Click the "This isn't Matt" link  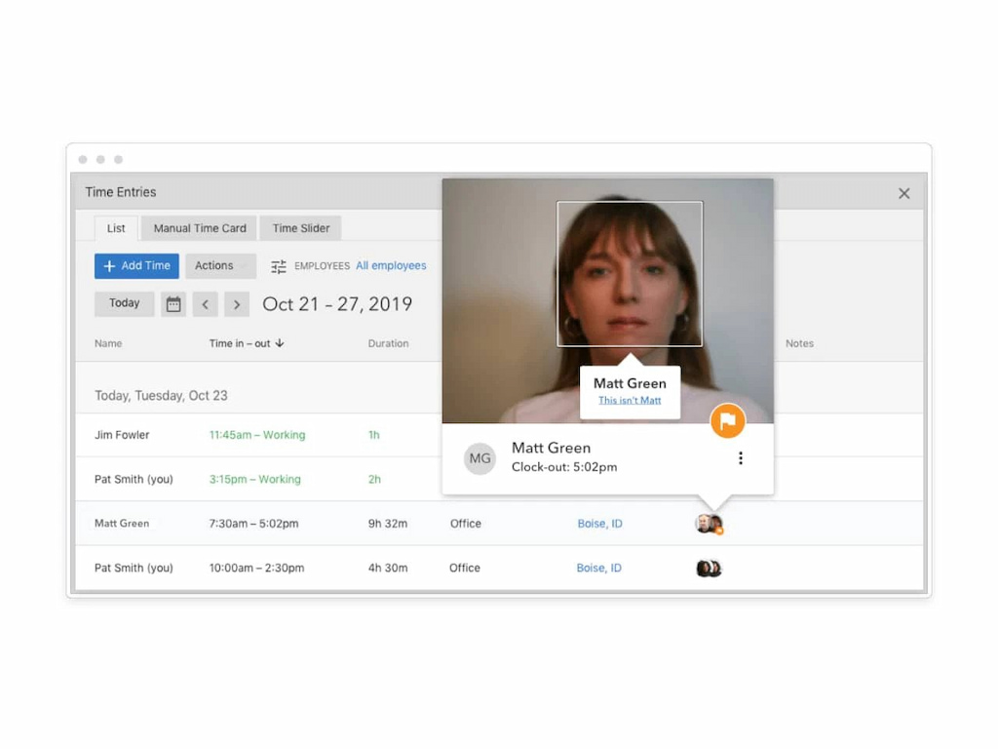(630, 401)
